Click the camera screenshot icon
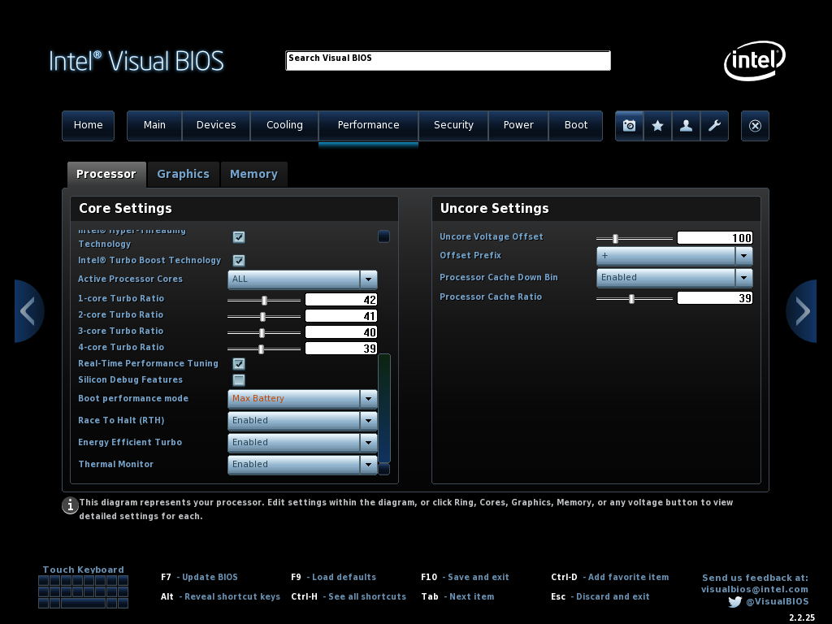 click(629, 126)
